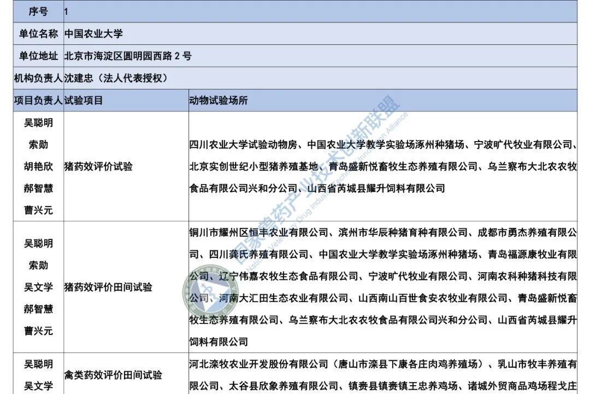Image resolution: width=590 pixels, height=394 pixels.
Task: Select 吴聪明 in the 猪药效评价田间试验 row
Action: pos(38,244)
